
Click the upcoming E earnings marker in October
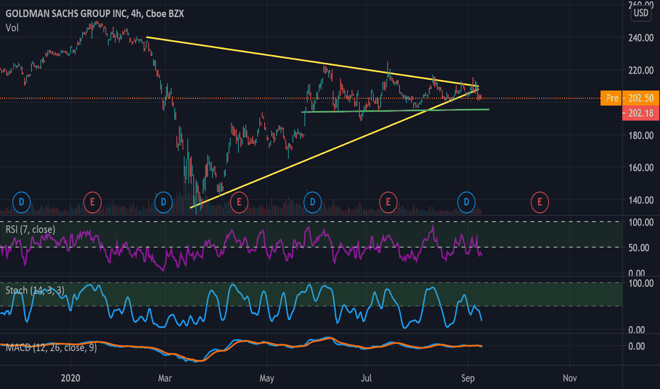point(540,202)
